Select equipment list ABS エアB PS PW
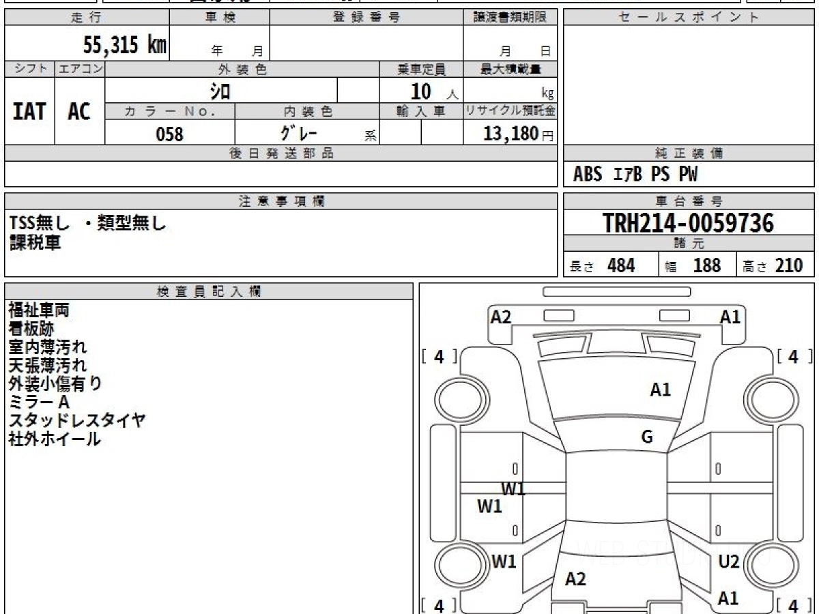Screen dimensions: 819x614 pos(635,175)
